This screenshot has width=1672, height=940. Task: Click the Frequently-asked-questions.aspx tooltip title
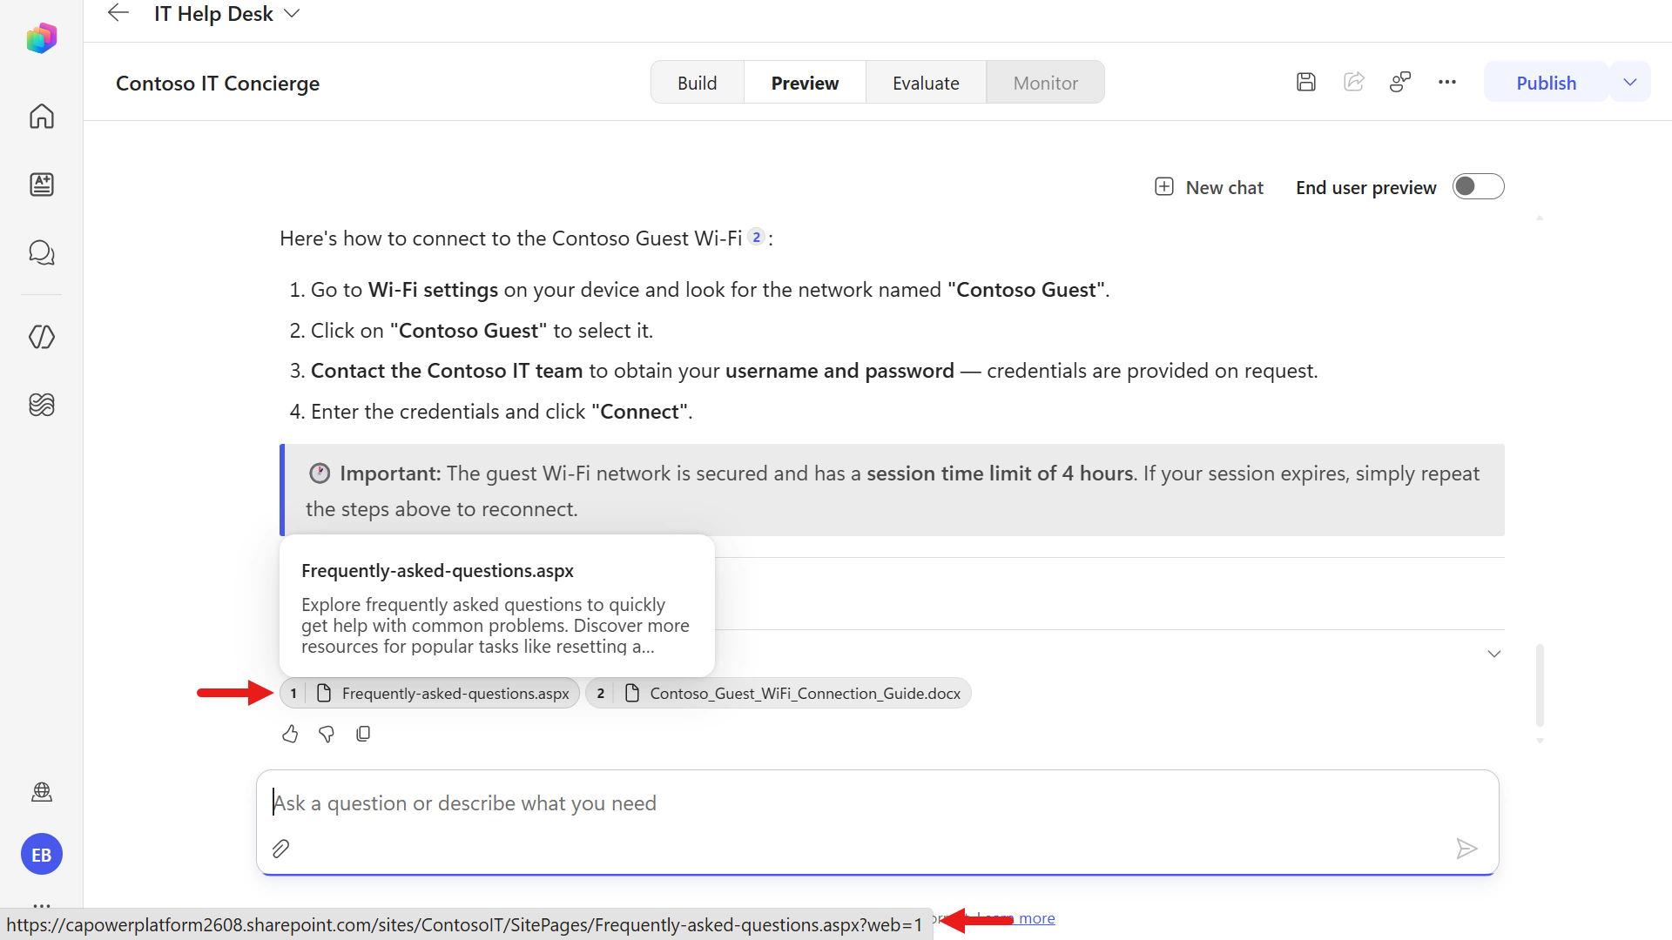tap(437, 571)
